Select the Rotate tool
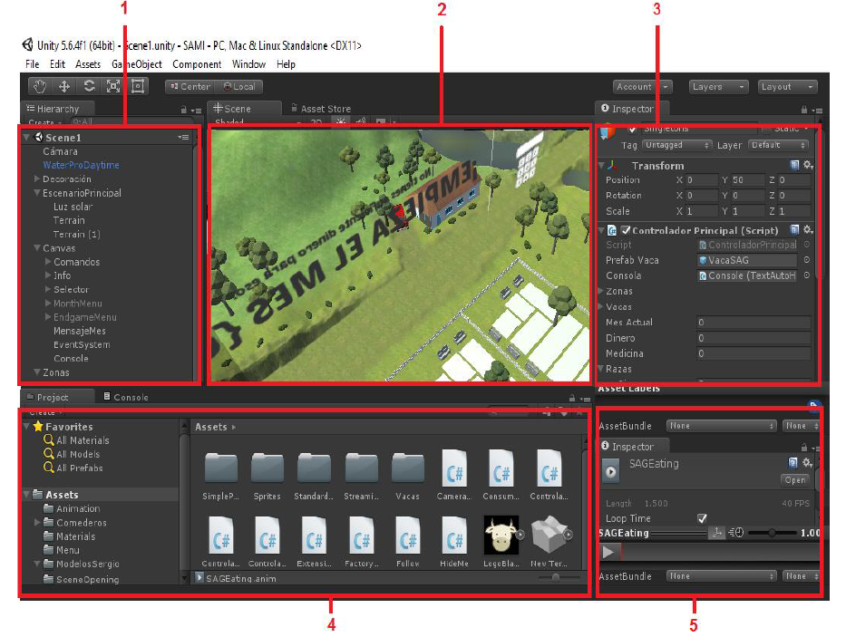This screenshot has height=637, width=846. 89,85
